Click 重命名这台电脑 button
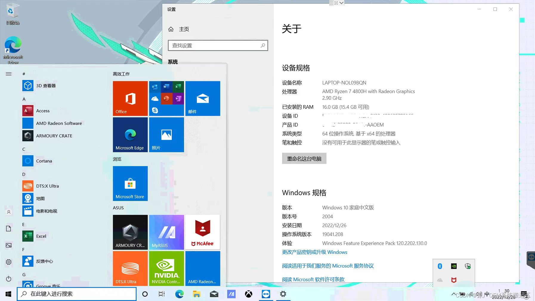 point(304,159)
